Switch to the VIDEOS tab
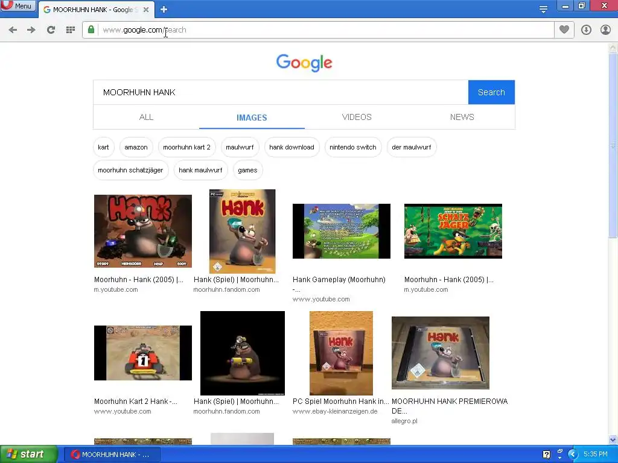Screen dimensions: 618x463 click(357, 118)
